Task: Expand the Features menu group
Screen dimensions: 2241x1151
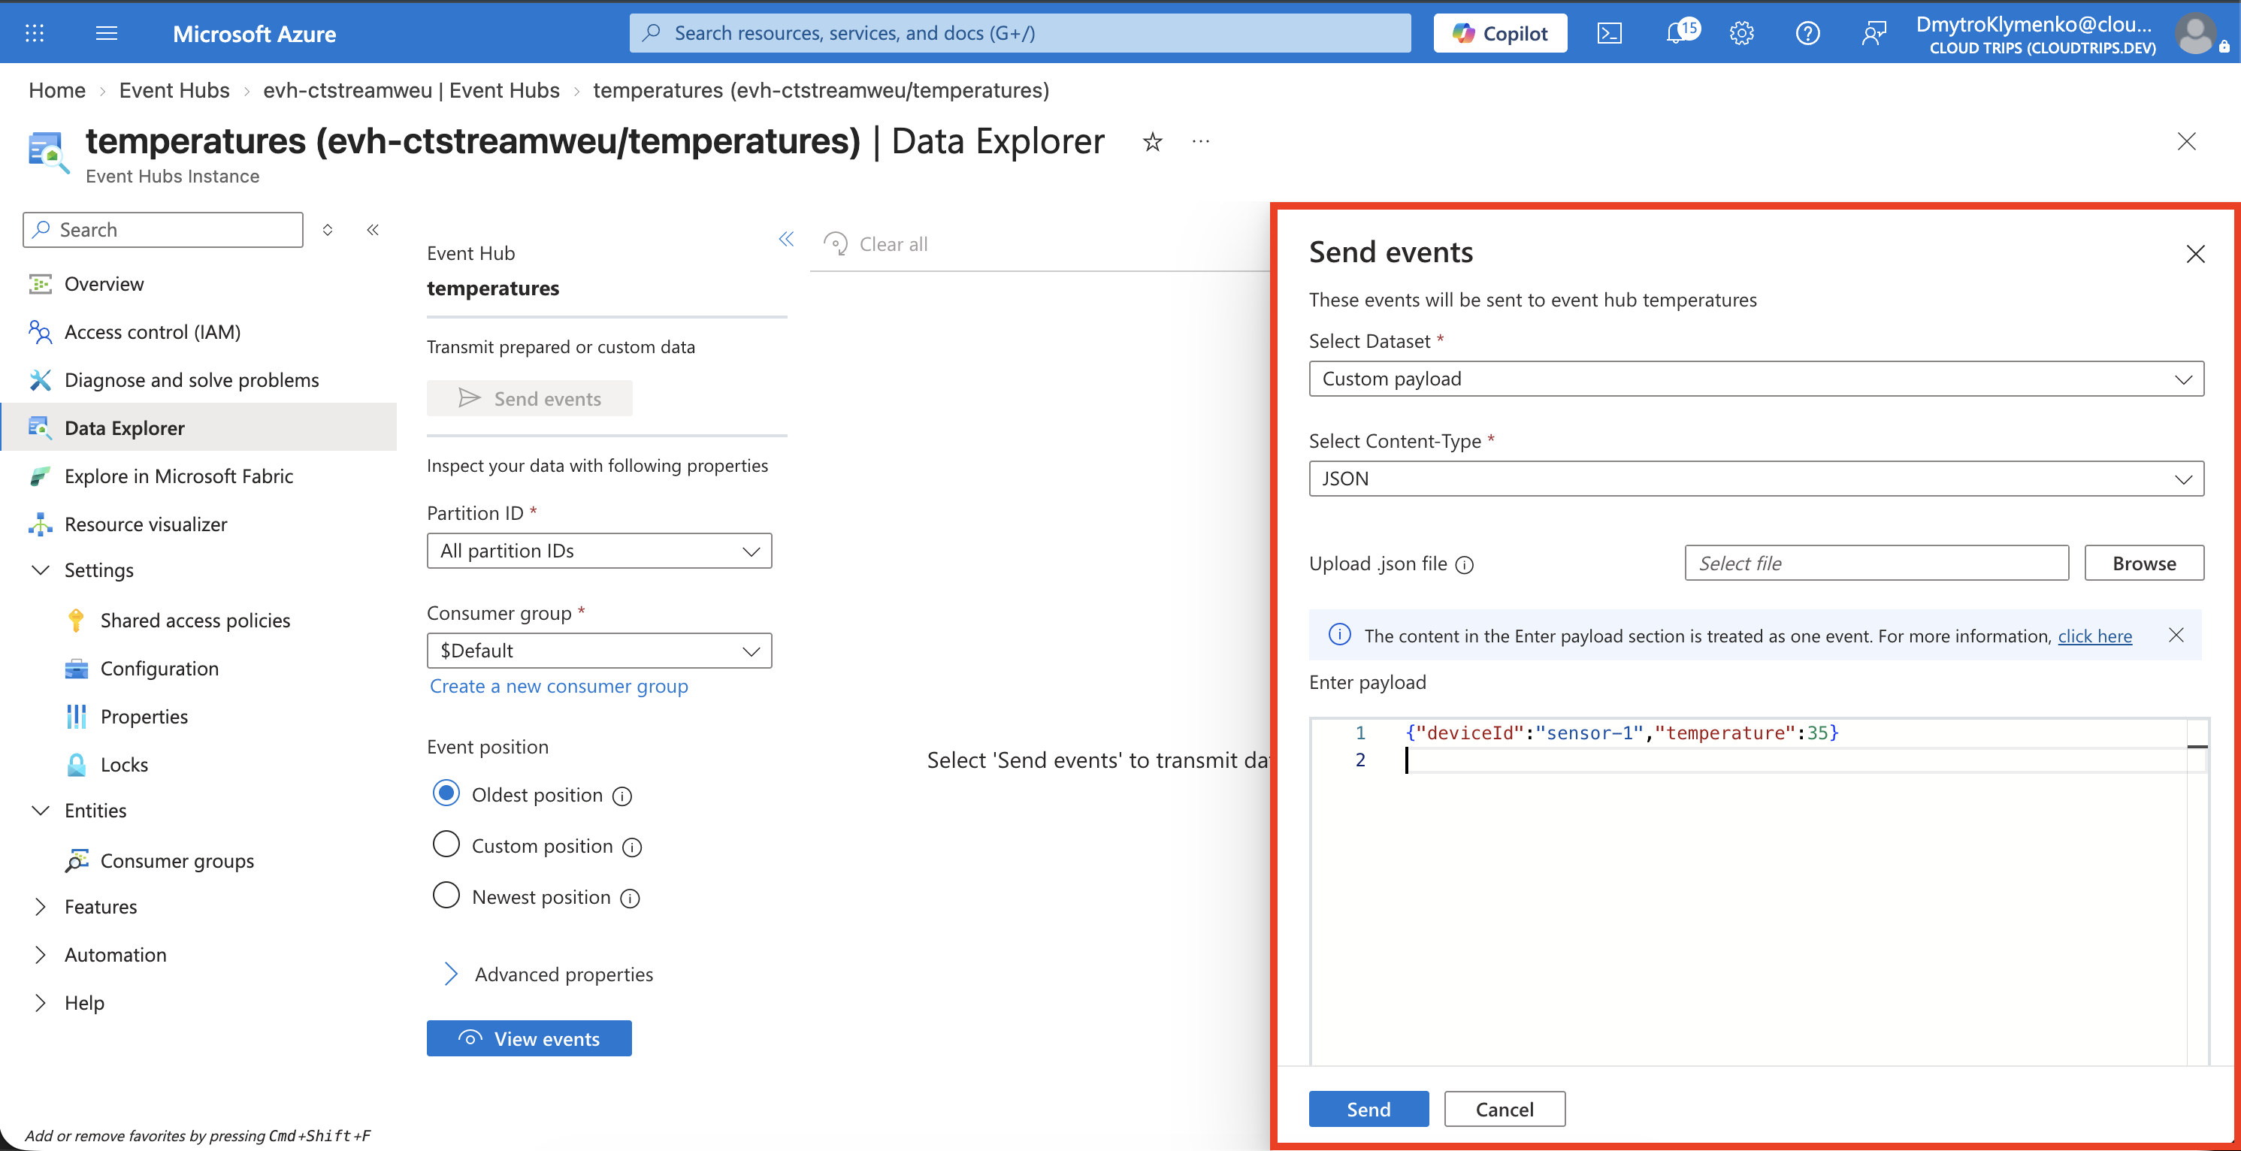Action: [40, 907]
